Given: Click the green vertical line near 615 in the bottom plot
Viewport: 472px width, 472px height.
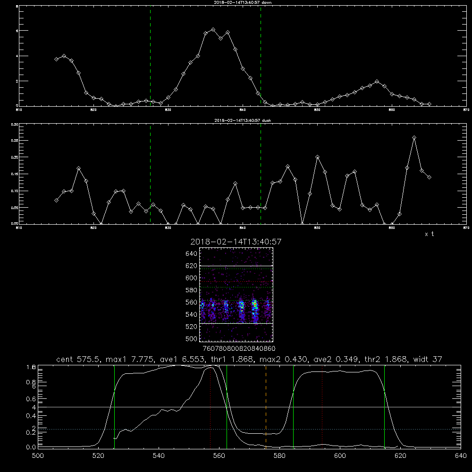Looking at the screenshot, I should [x=384, y=407].
